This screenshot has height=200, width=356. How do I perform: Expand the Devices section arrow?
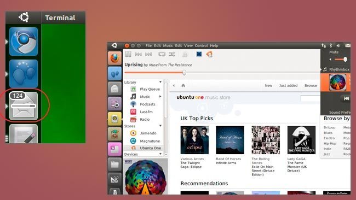tap(160, 154)
